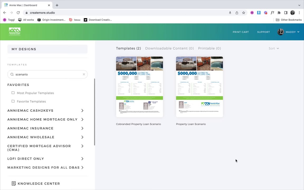Open the Chrome three-dot menu
The width and height of the screenshot is (304, 190).
pos(299,13)
